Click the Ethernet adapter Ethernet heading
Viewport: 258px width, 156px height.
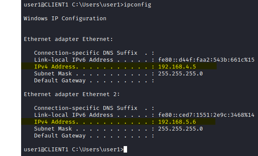(x=68, y=39)
